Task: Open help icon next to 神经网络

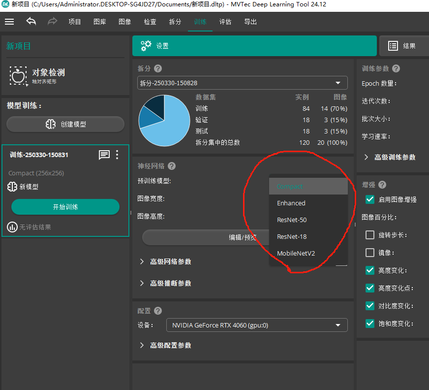Action: [x=172, y=166]
